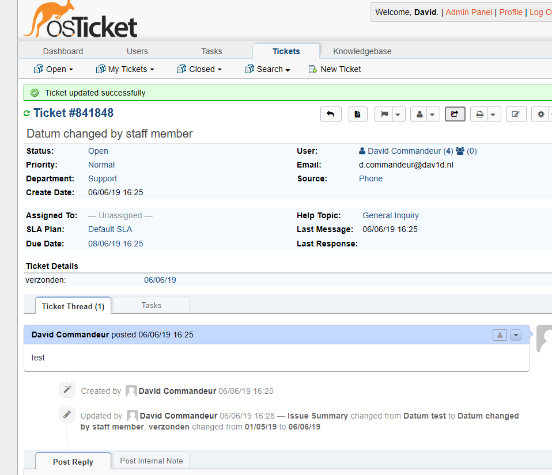
Task: Expand the flag icon's dropdown arrow
Action: [x=396, y=113]
